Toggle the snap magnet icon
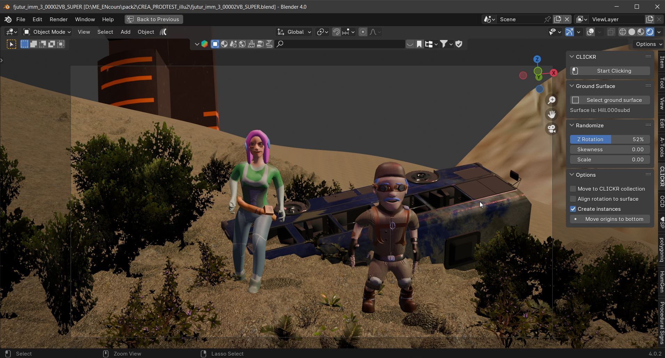The width and height of the screenshot is (665, 358). [x=336, y=32]
